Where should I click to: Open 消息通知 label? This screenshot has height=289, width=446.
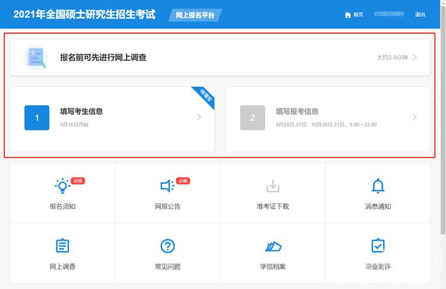[x=378, y=206]
